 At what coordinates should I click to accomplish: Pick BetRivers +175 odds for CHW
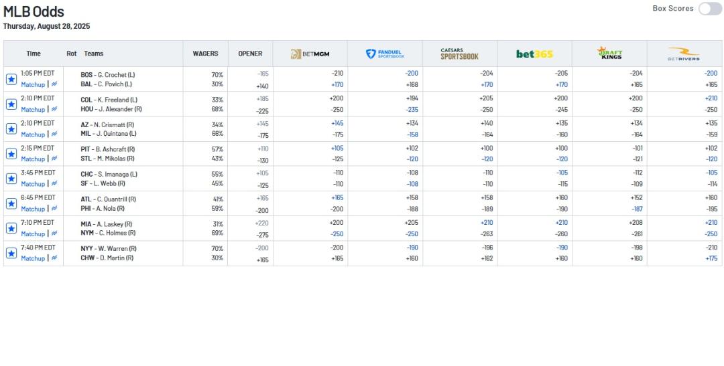(x=711, y=258)
